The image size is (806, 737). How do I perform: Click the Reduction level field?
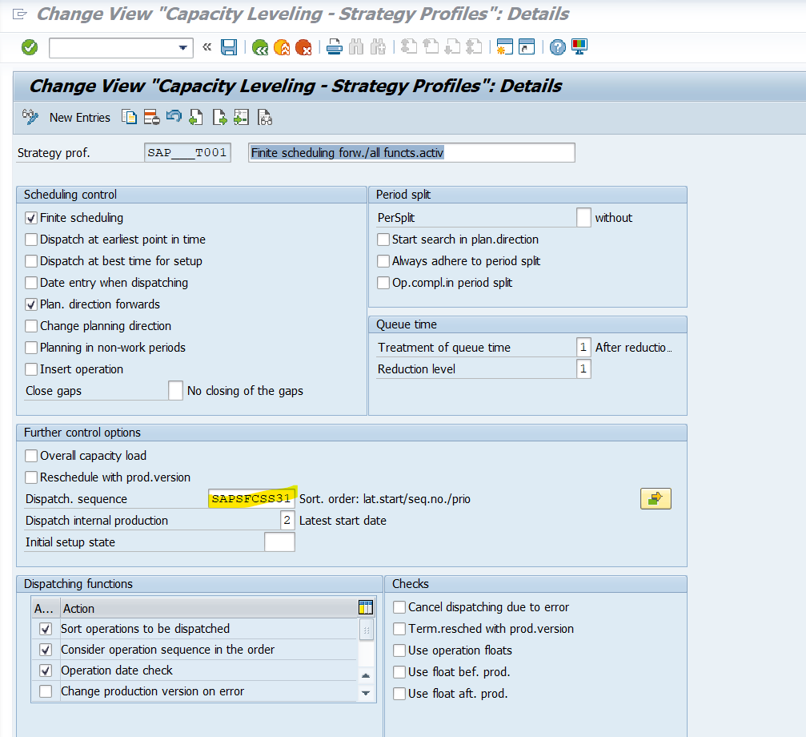pos(583,368)
